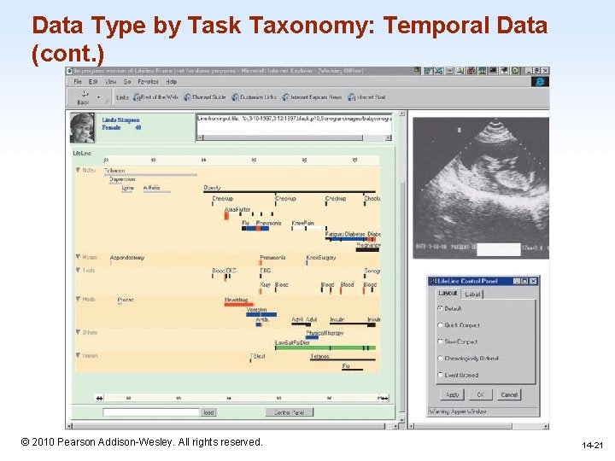The image size is (615, 461).
Task: Click the KneePain event label
Action: point(302,223)
